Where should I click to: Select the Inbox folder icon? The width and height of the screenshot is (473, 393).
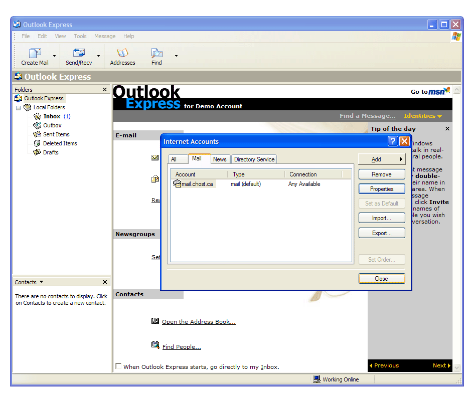tap(38, 116)
